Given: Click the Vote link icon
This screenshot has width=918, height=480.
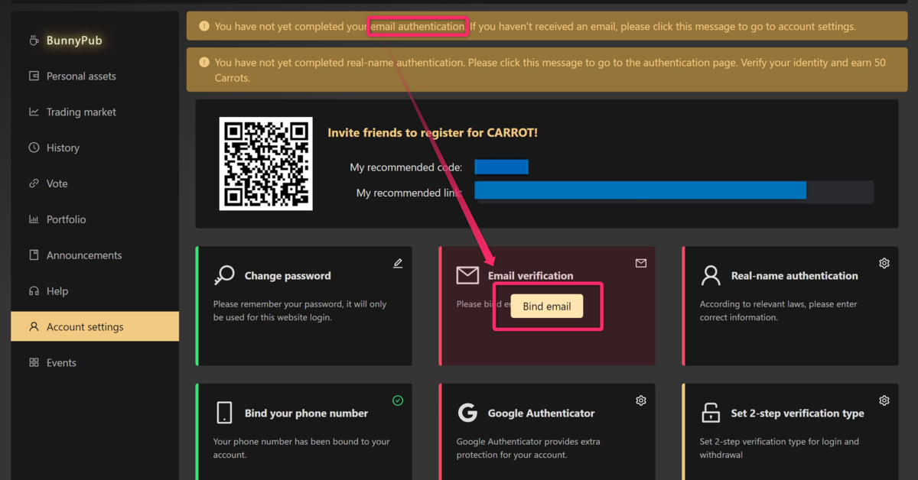Looking at the screenshot, I should click(34, 183).
